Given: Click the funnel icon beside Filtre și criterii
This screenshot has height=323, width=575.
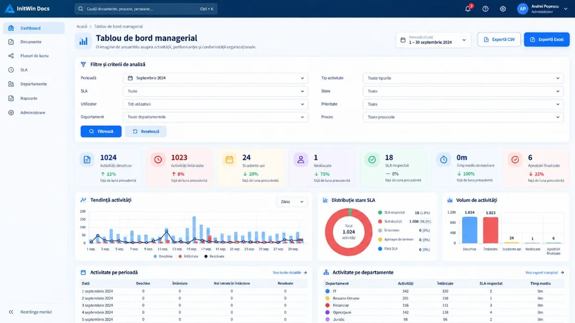Looking at the screenshot, I should (x=83, y=64).
